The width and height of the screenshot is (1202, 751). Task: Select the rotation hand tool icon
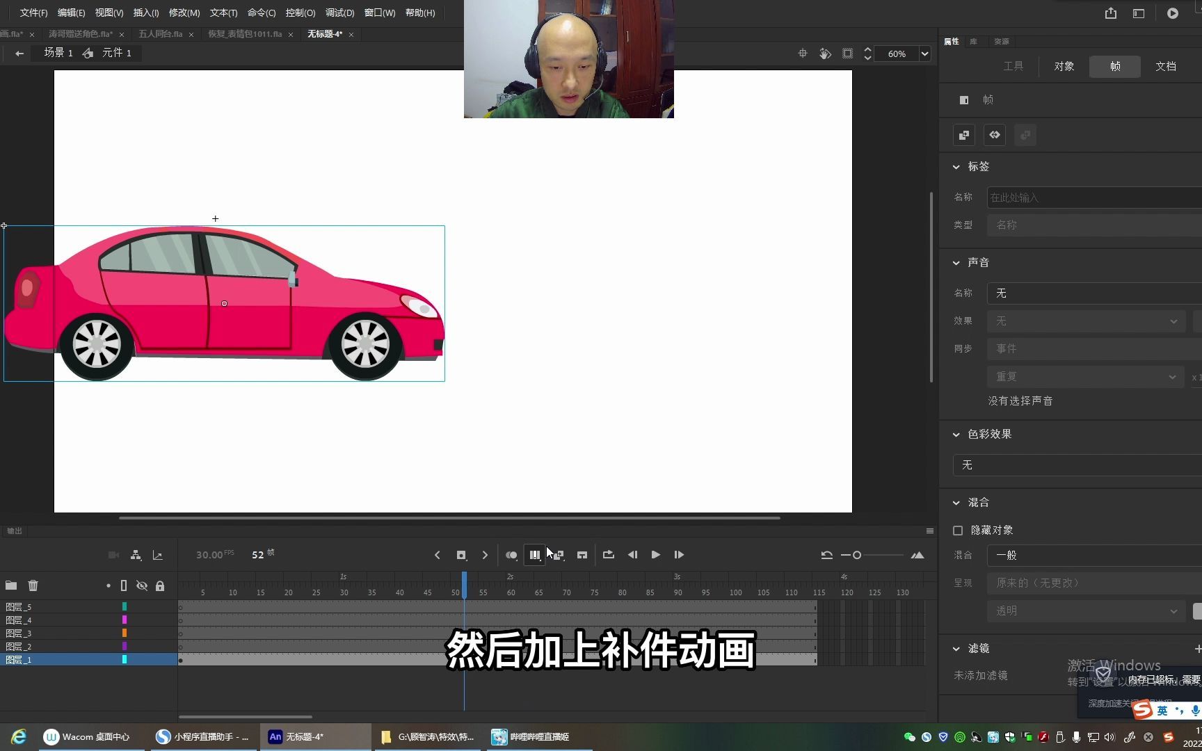(x=825, y=54)
